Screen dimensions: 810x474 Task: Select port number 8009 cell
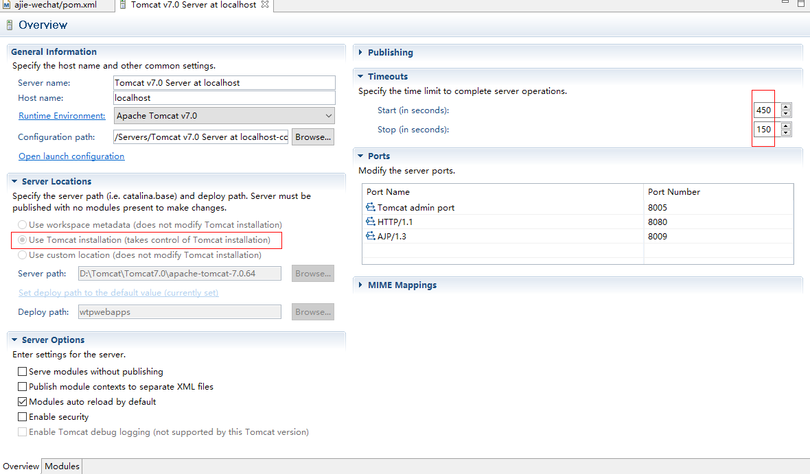pos(657,237)
